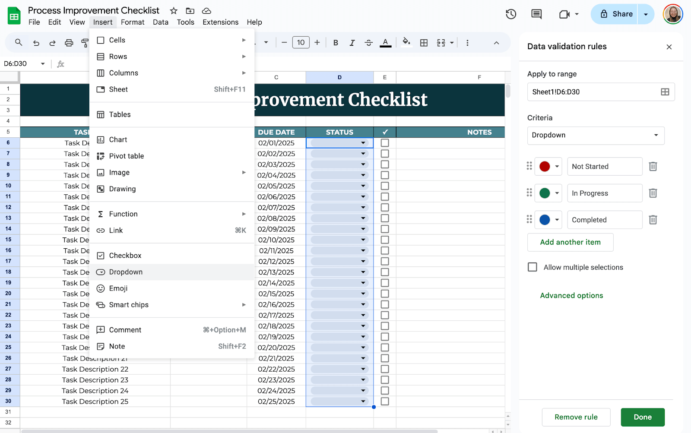Click Add another item button
The height and width of the screenshot is (433, 691).
(570, 243)
